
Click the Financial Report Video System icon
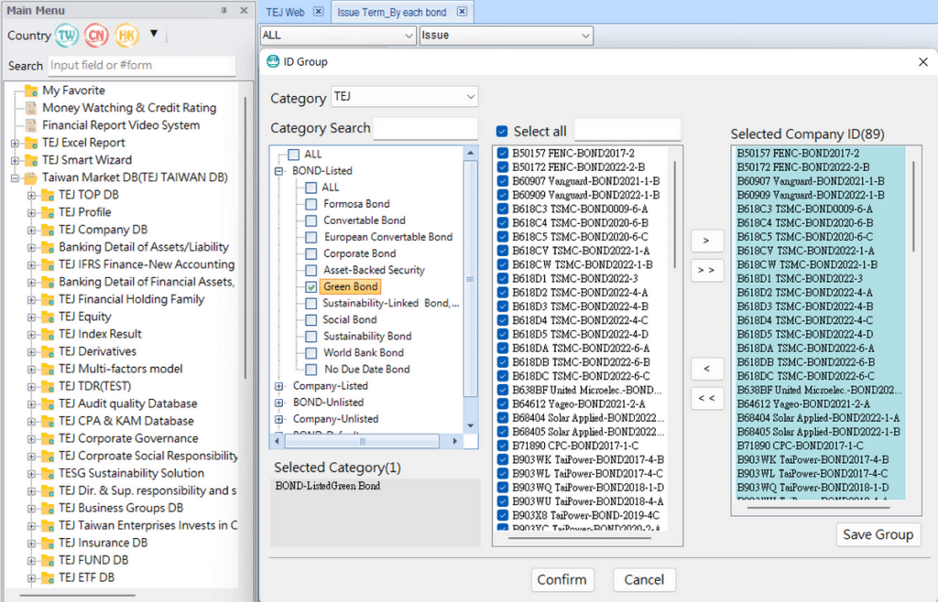coord(31,125)
